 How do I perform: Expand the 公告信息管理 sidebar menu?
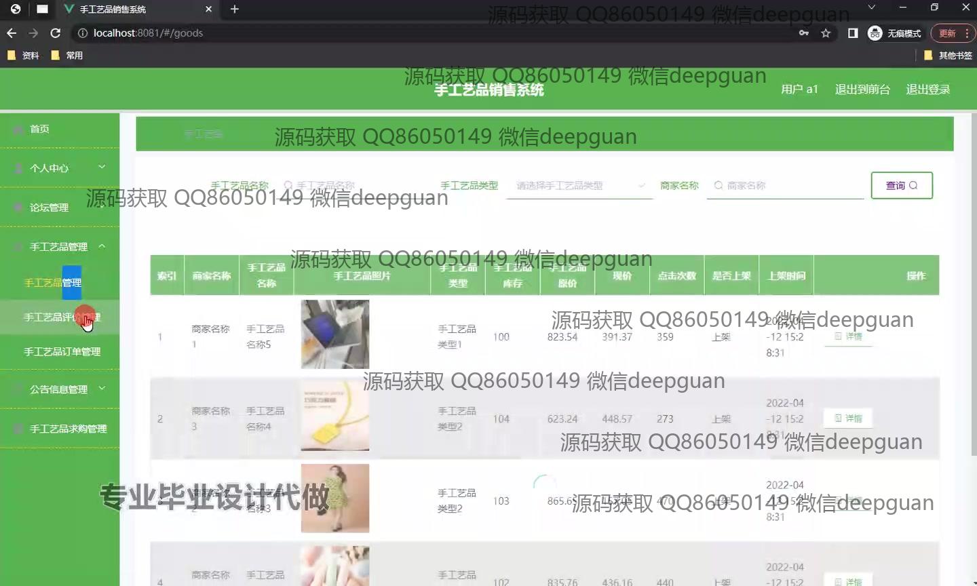pyautogui.click(x=60, y=389)
